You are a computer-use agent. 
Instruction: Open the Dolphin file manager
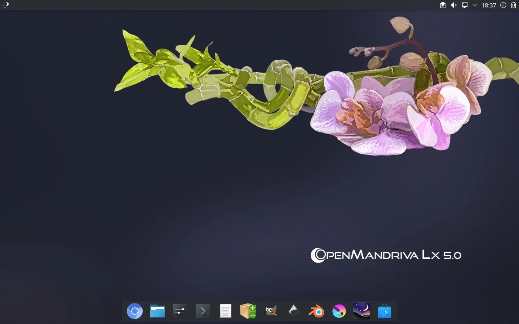point(157,311)
